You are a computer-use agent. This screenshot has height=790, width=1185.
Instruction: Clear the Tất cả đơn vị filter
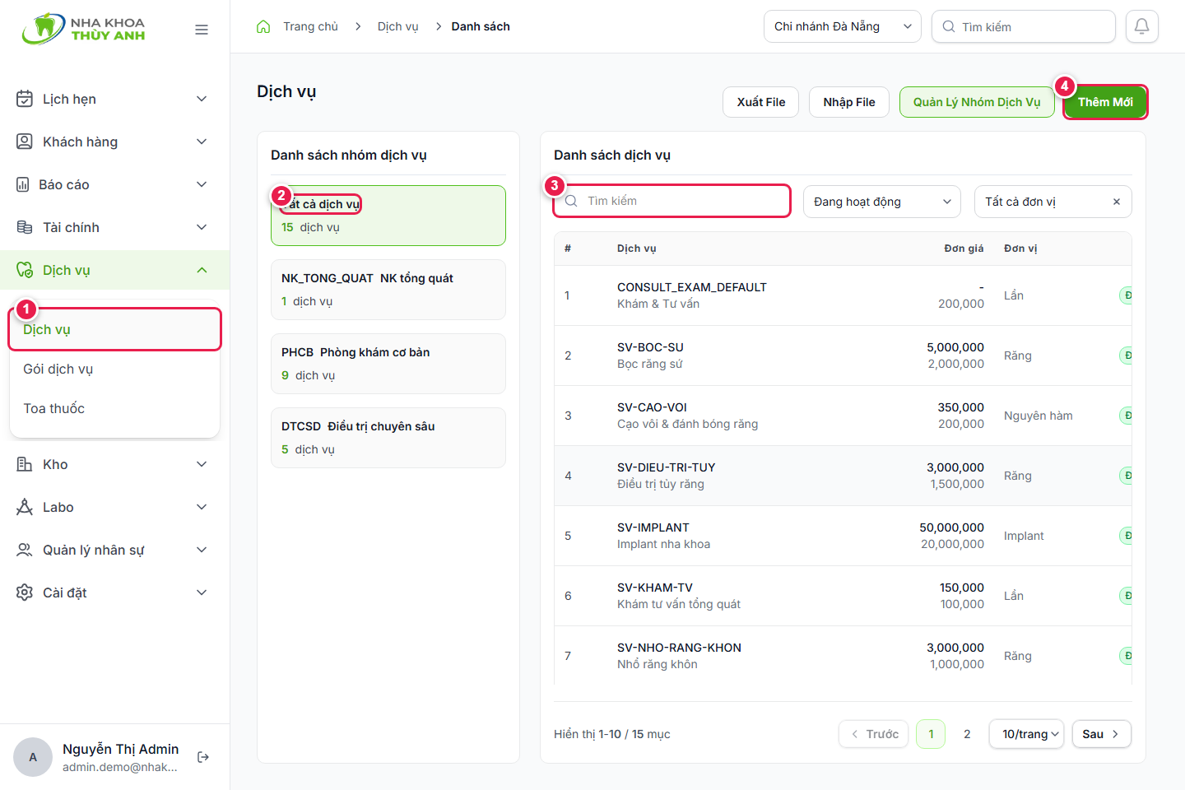pyautogui.click(x=1117, y=202)
